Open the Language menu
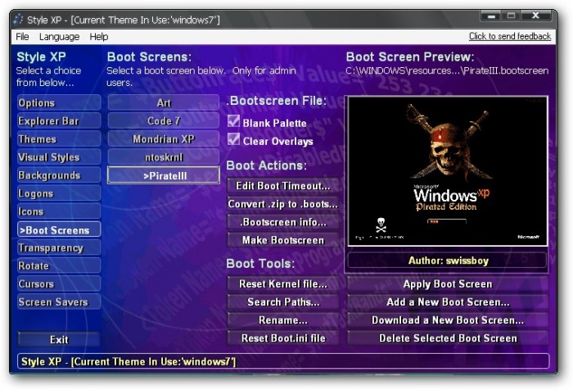The image size is (573, 390). (59, 37)
